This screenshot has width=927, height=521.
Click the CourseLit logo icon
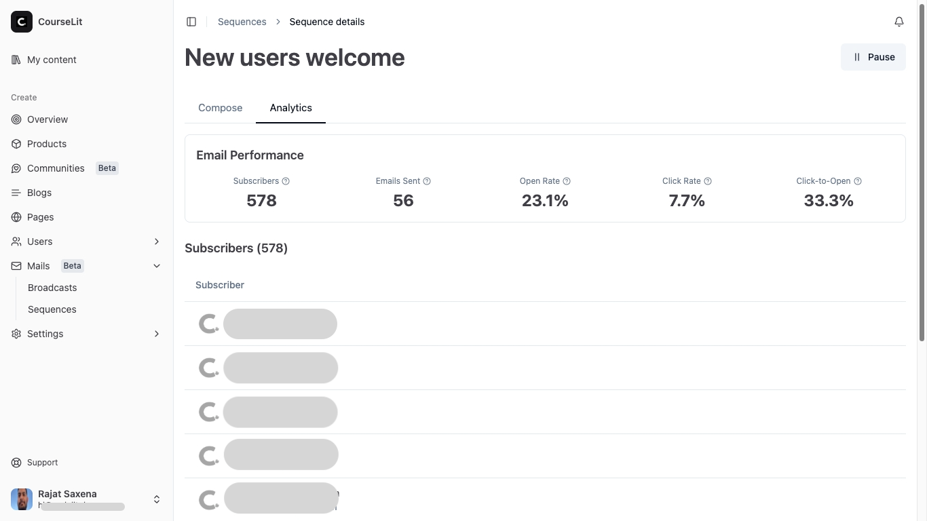pos(22,22)
